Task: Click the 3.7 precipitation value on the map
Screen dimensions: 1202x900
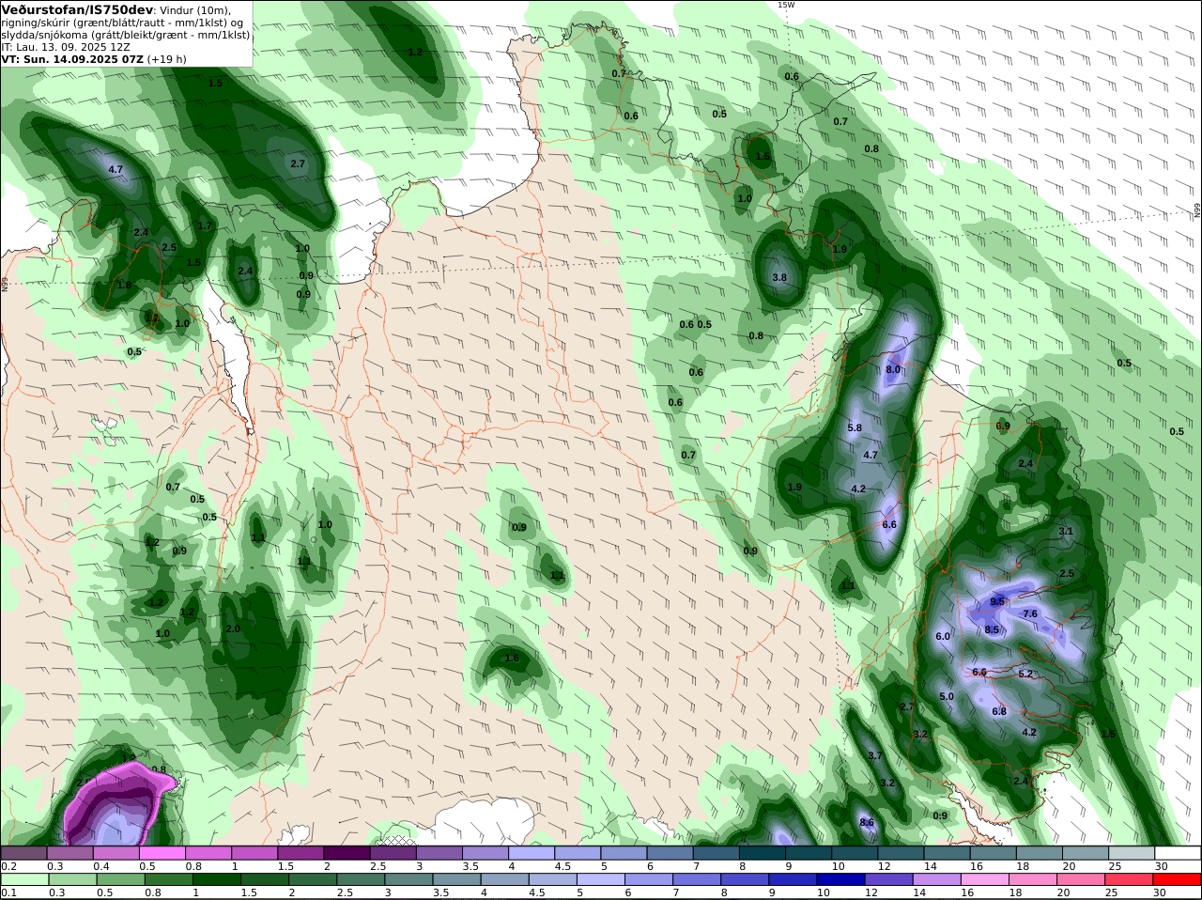Action: coord(874,755)
